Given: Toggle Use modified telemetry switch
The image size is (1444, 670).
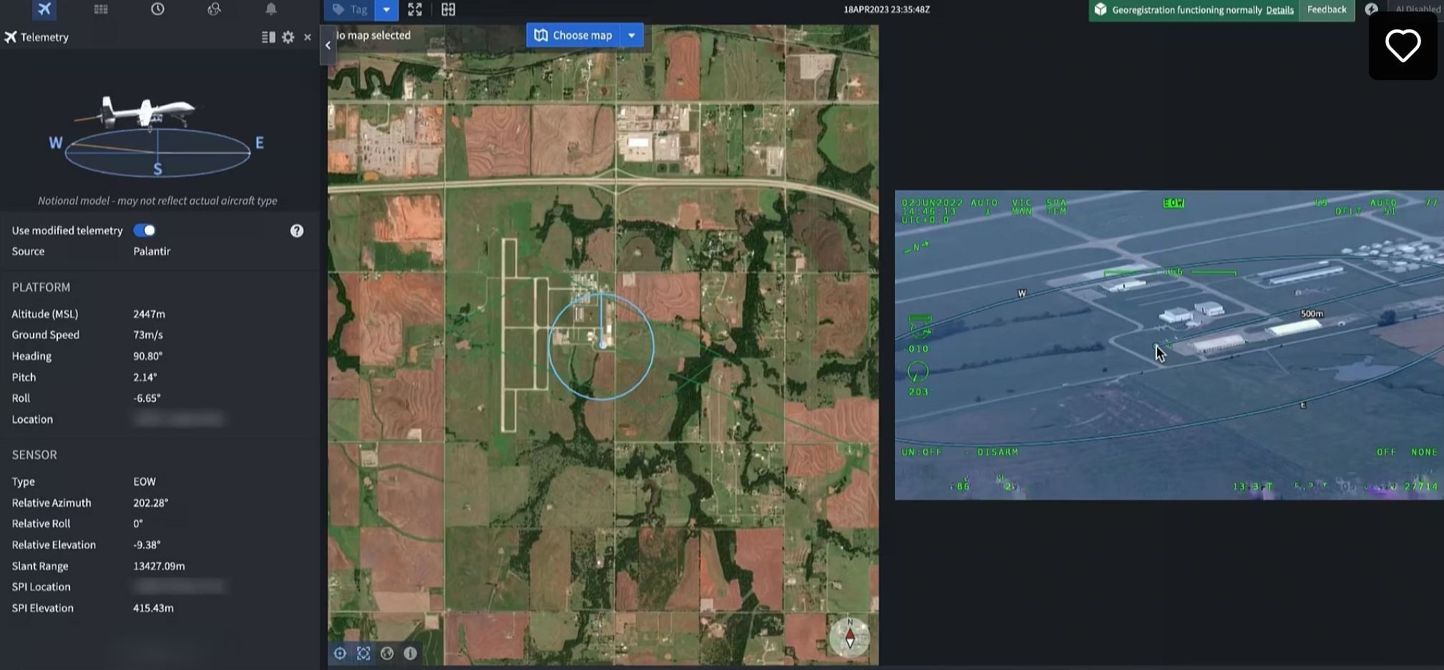Looking at the screenshot, I should pyautogui.click(x=145, y=230).
